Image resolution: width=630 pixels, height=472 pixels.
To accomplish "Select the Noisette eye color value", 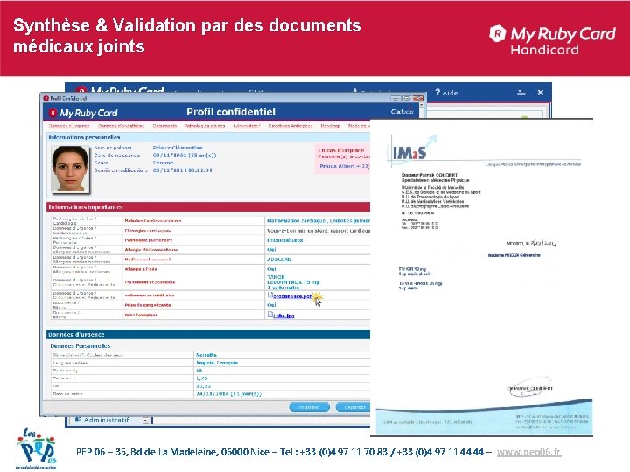I will coord(206,355).
